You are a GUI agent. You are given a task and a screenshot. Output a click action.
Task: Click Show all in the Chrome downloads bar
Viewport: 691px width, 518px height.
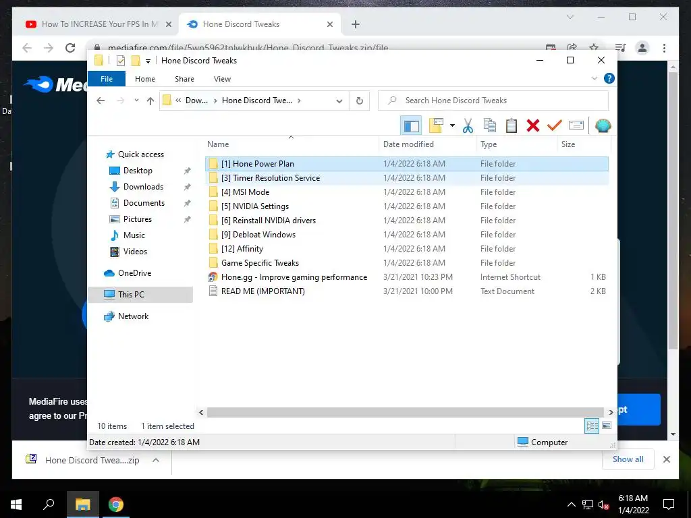coord(628,459)
